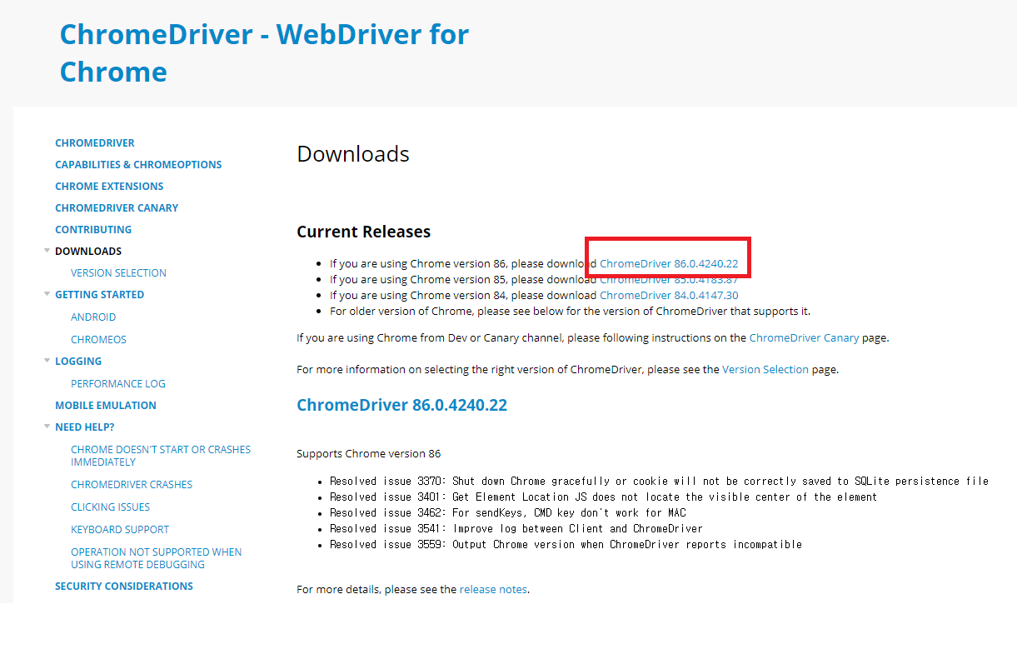Follow the ChromeDriver Canary link in the paragraph
Image resolution: width=1017 pixels, height=654 pixels.
point(804,338)
